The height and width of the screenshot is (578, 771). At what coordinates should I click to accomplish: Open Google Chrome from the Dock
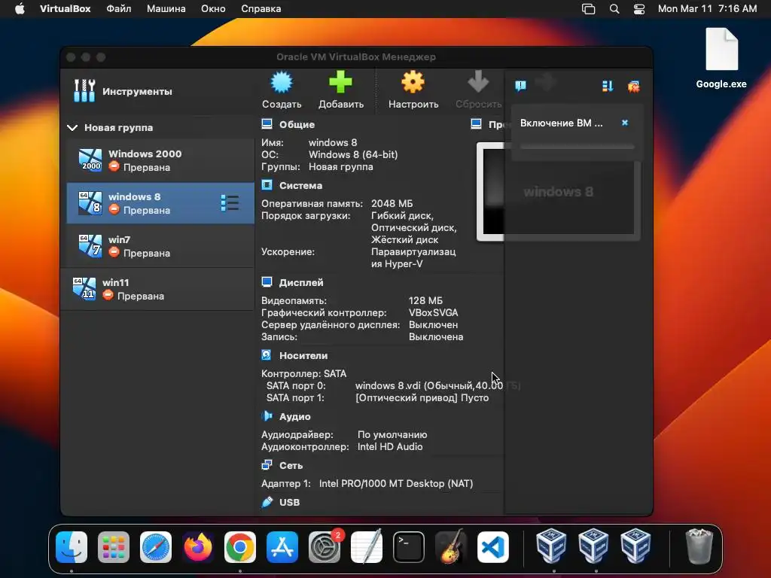[x=240, y=547]
